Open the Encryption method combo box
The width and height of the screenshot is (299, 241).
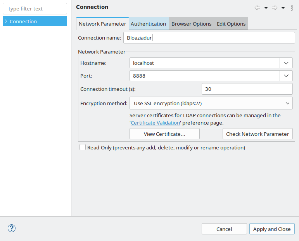click(x=211, y=103)
